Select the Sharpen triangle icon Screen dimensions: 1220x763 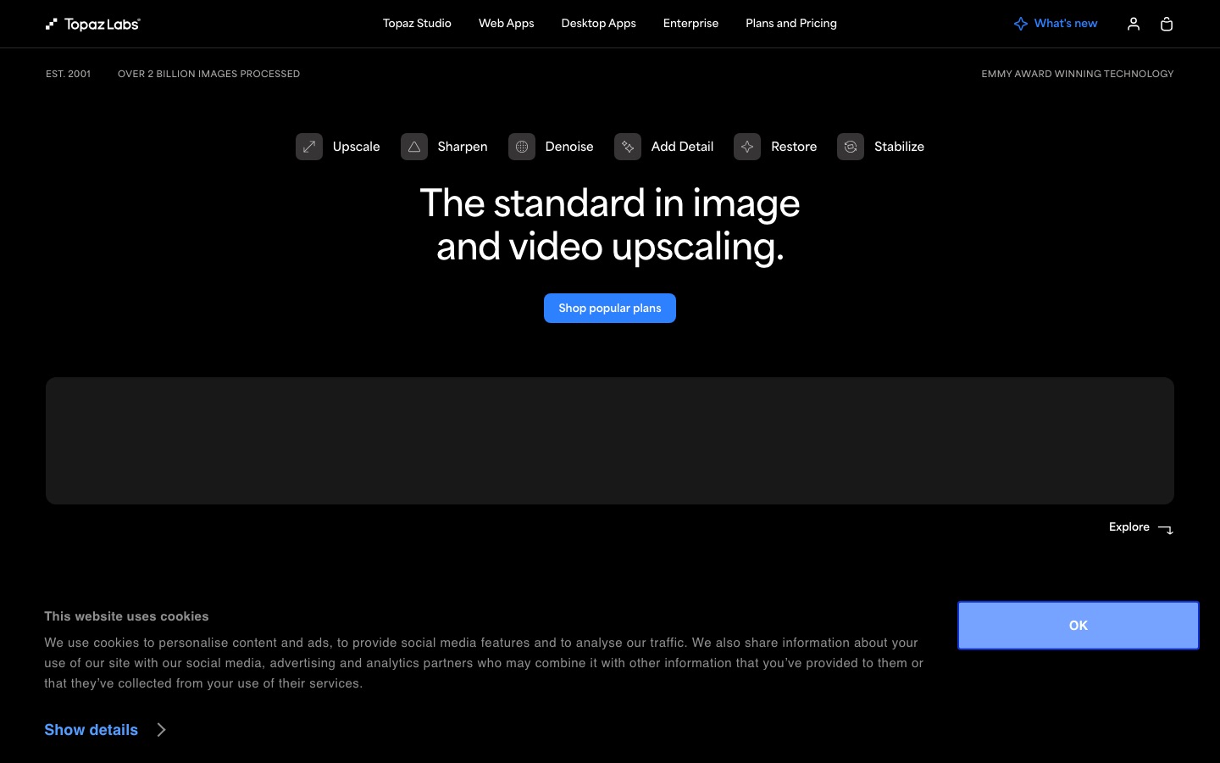point(414,147)
